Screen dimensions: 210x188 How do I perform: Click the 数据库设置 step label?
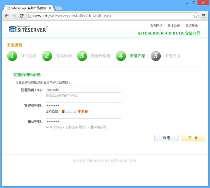point(101,56)
